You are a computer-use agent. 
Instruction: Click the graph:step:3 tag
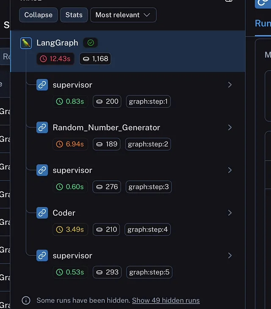(149, 187)
